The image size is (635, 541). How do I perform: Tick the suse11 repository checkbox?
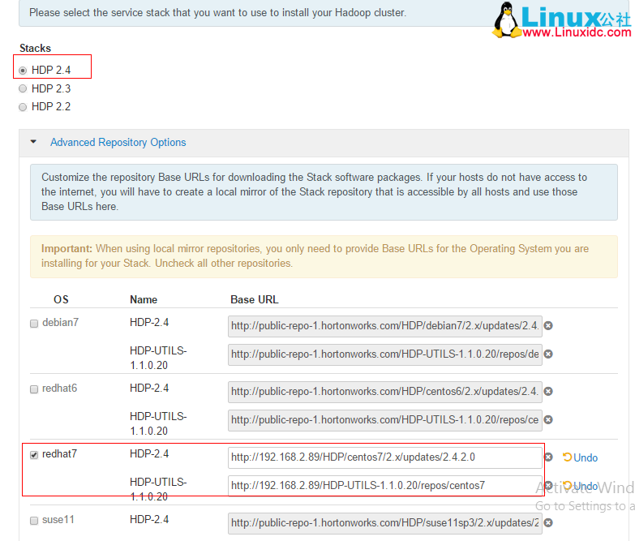point(34,521)
